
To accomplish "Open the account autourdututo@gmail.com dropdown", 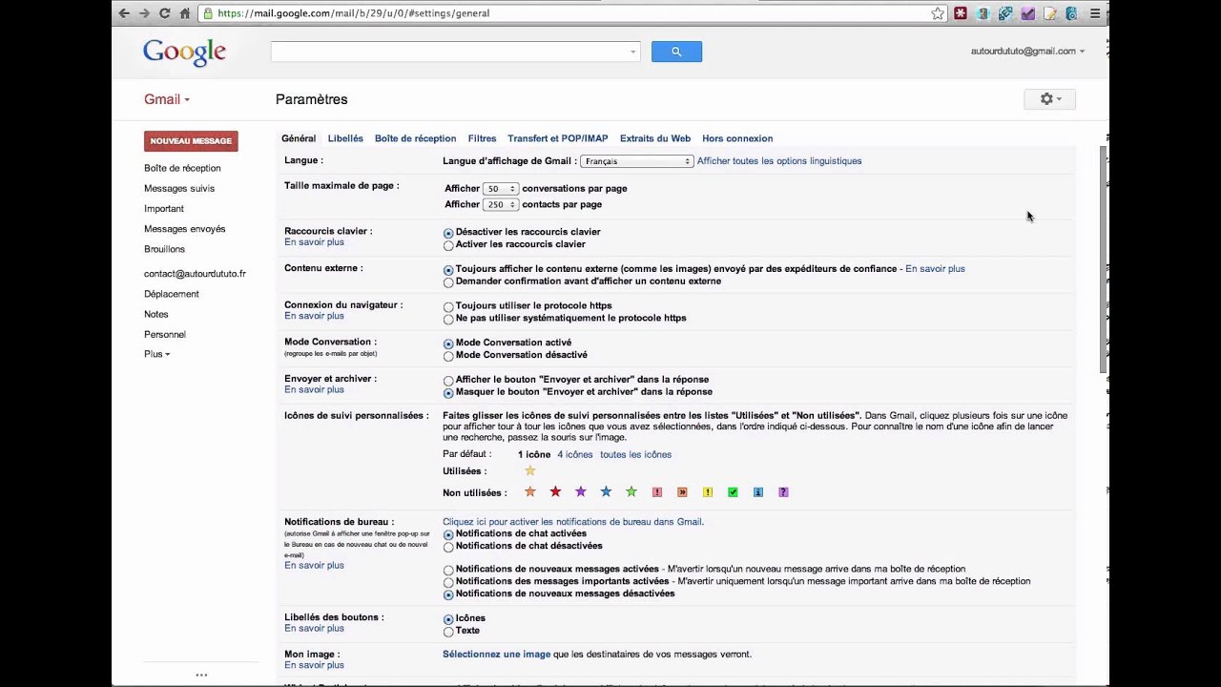I will pos(1027,52).
